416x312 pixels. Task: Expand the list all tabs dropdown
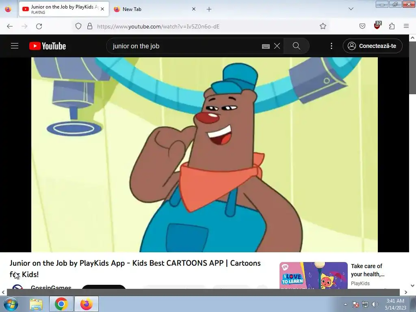click(351, 9)
